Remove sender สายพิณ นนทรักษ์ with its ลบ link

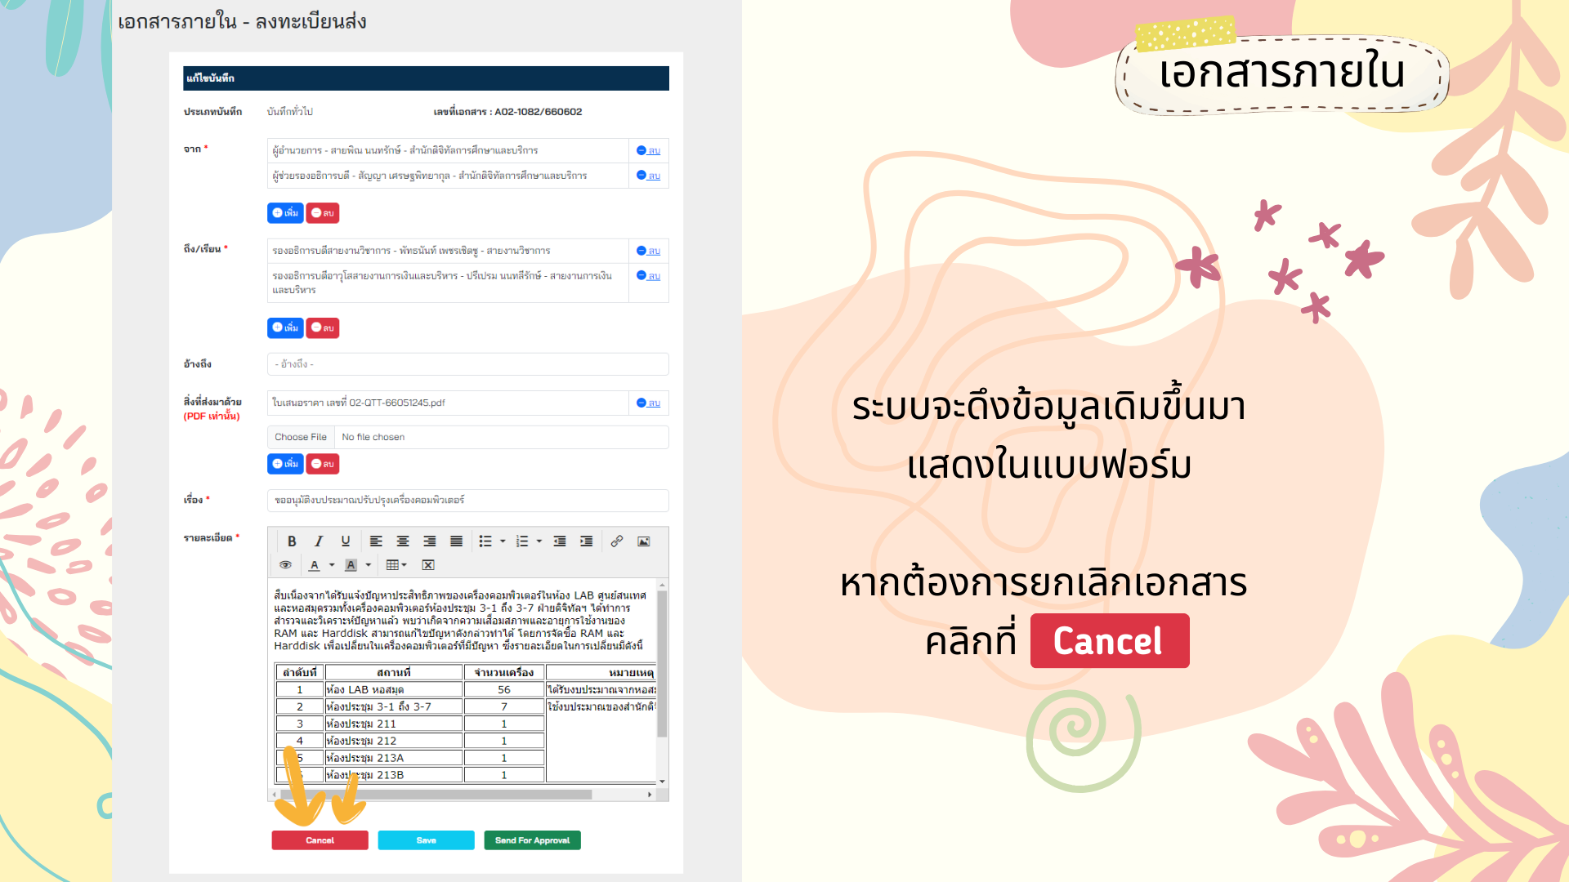point(649,150)
